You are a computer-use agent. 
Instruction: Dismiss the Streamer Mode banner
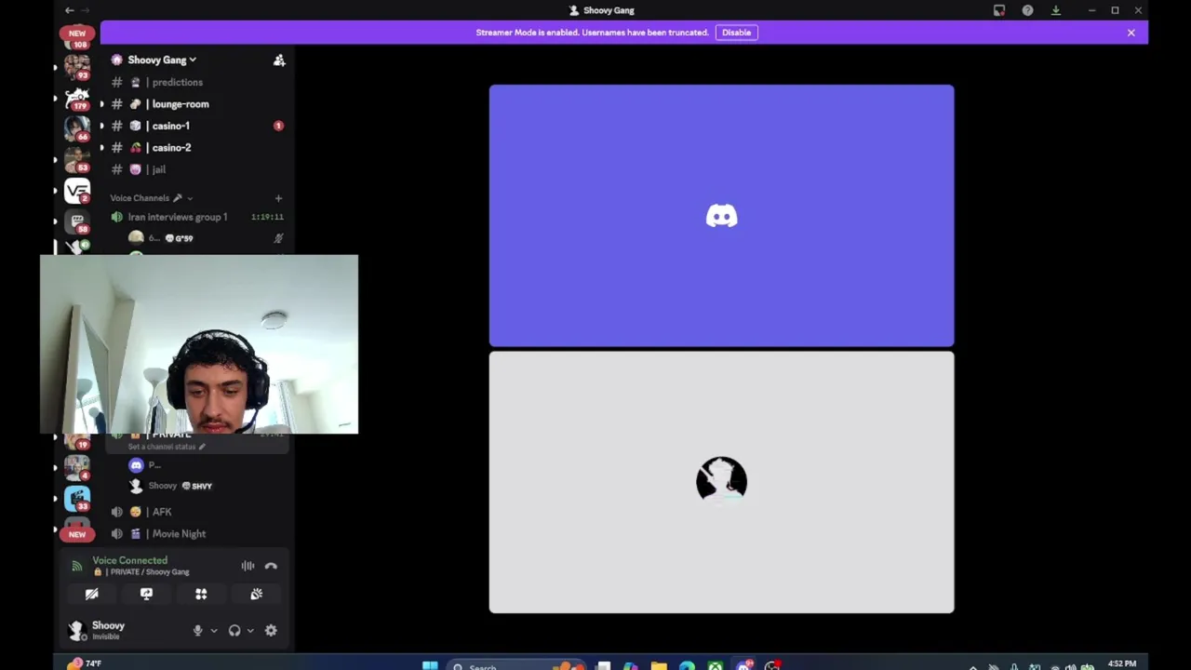tap(1131, 33)
